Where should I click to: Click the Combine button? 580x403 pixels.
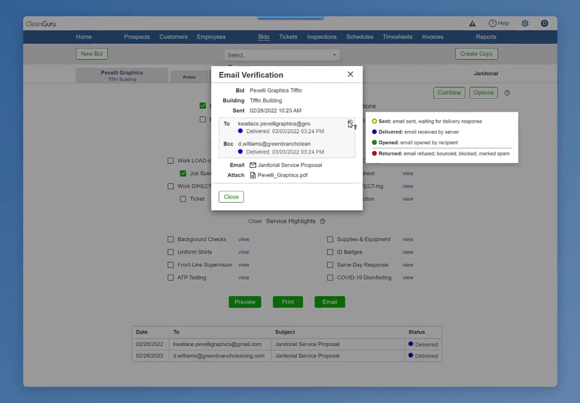coord(449,93)
